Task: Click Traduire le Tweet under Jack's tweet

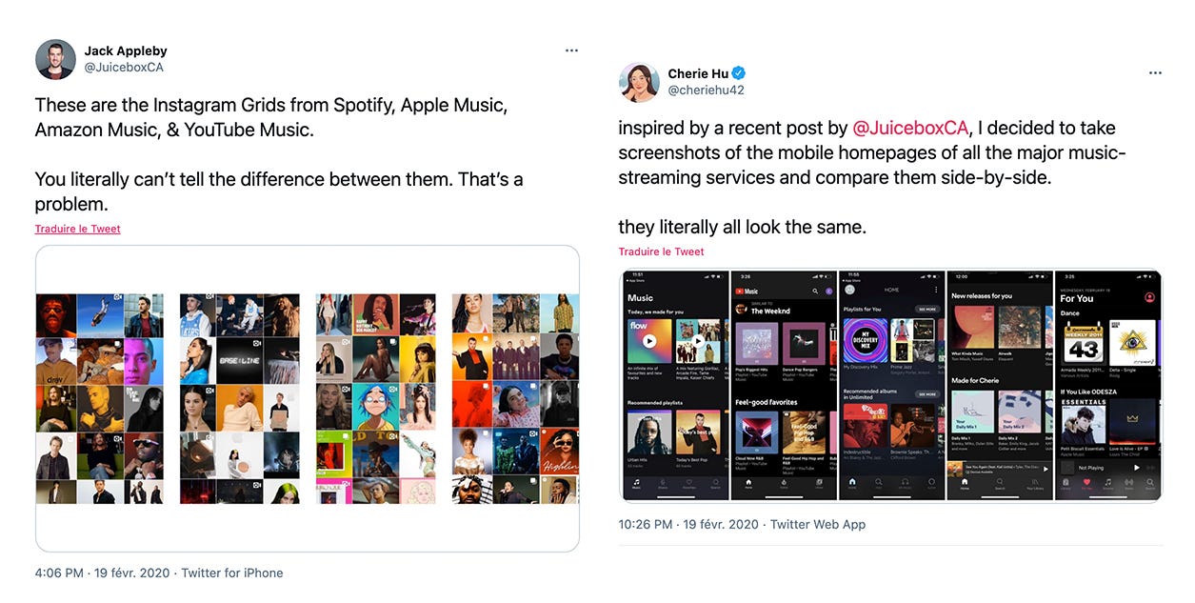Action: click(x=78, y=229)
